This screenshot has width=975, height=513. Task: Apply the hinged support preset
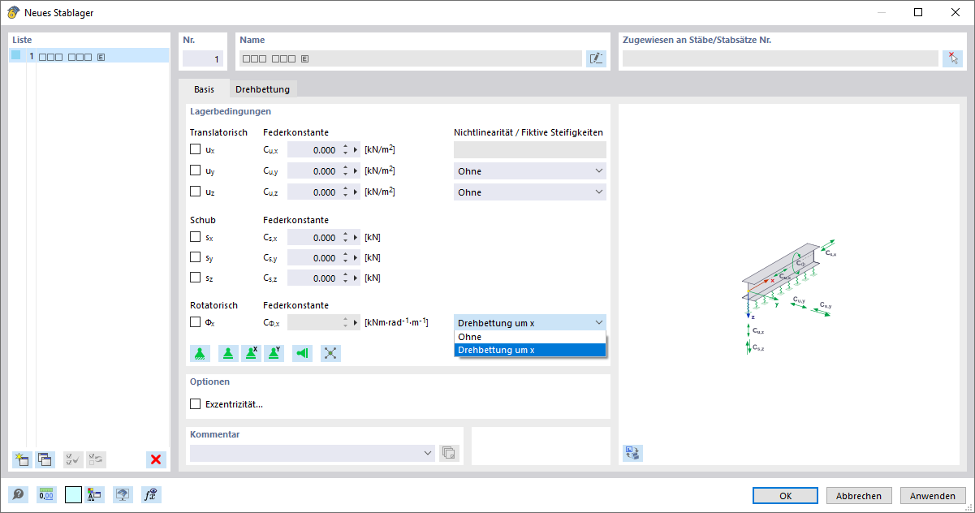[x=228, y=353]
